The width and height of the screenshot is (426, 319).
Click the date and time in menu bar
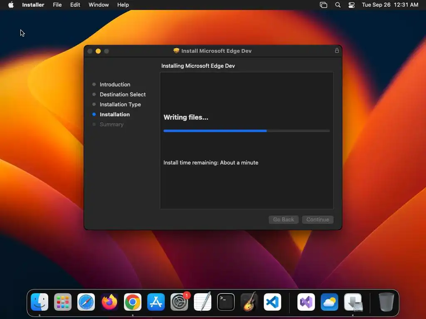(x=390, y=5)
